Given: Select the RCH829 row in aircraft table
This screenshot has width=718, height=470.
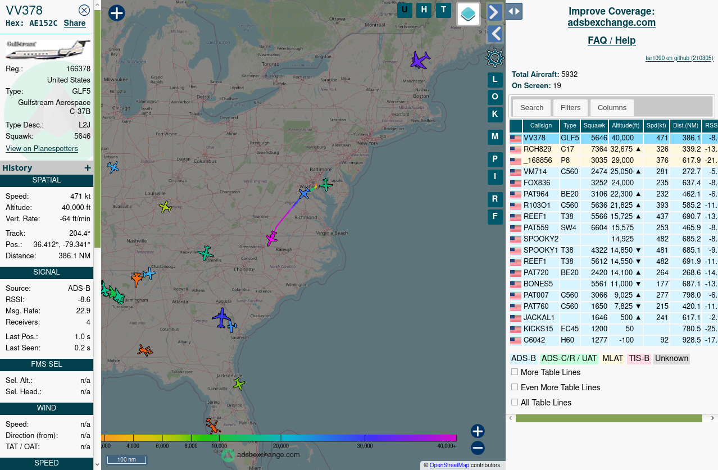Looking at the screenshot, I should click(614, 149).
